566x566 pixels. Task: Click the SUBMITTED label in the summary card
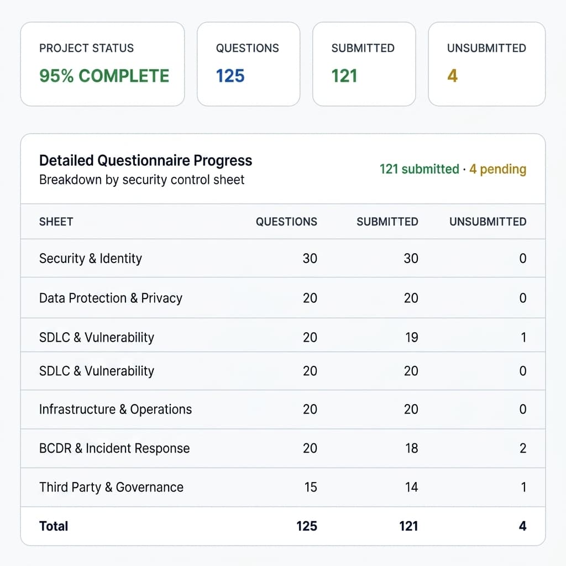[363, 48]
